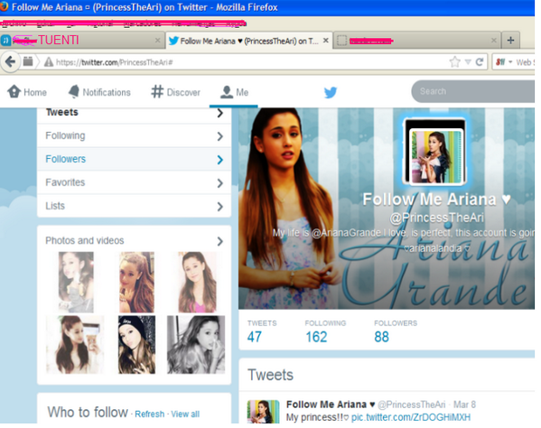Click View all in Who to follow
Image resolution: width=541 pixels, height=428 pixels.
[185, 414]
